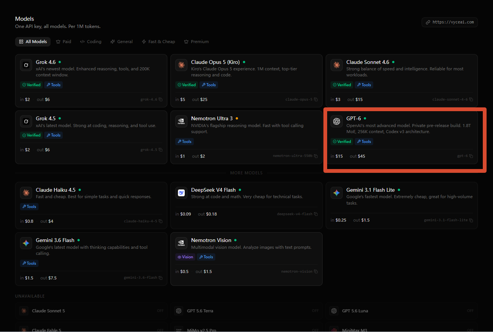
Task: Copy the claude-sonnet-4-6 model ID
Action: coord(471,99)
